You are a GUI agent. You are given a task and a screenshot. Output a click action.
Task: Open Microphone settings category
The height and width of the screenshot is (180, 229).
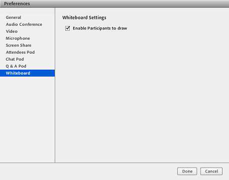pyautogui.click(x=18, y=38)
